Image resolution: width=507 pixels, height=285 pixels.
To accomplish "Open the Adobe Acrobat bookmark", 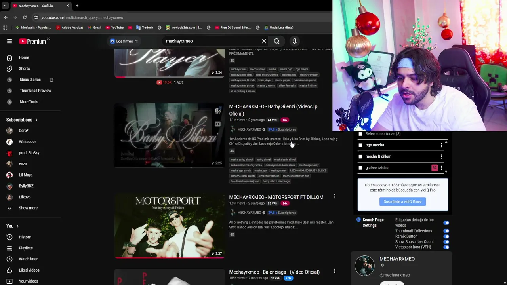I will 69,28.
